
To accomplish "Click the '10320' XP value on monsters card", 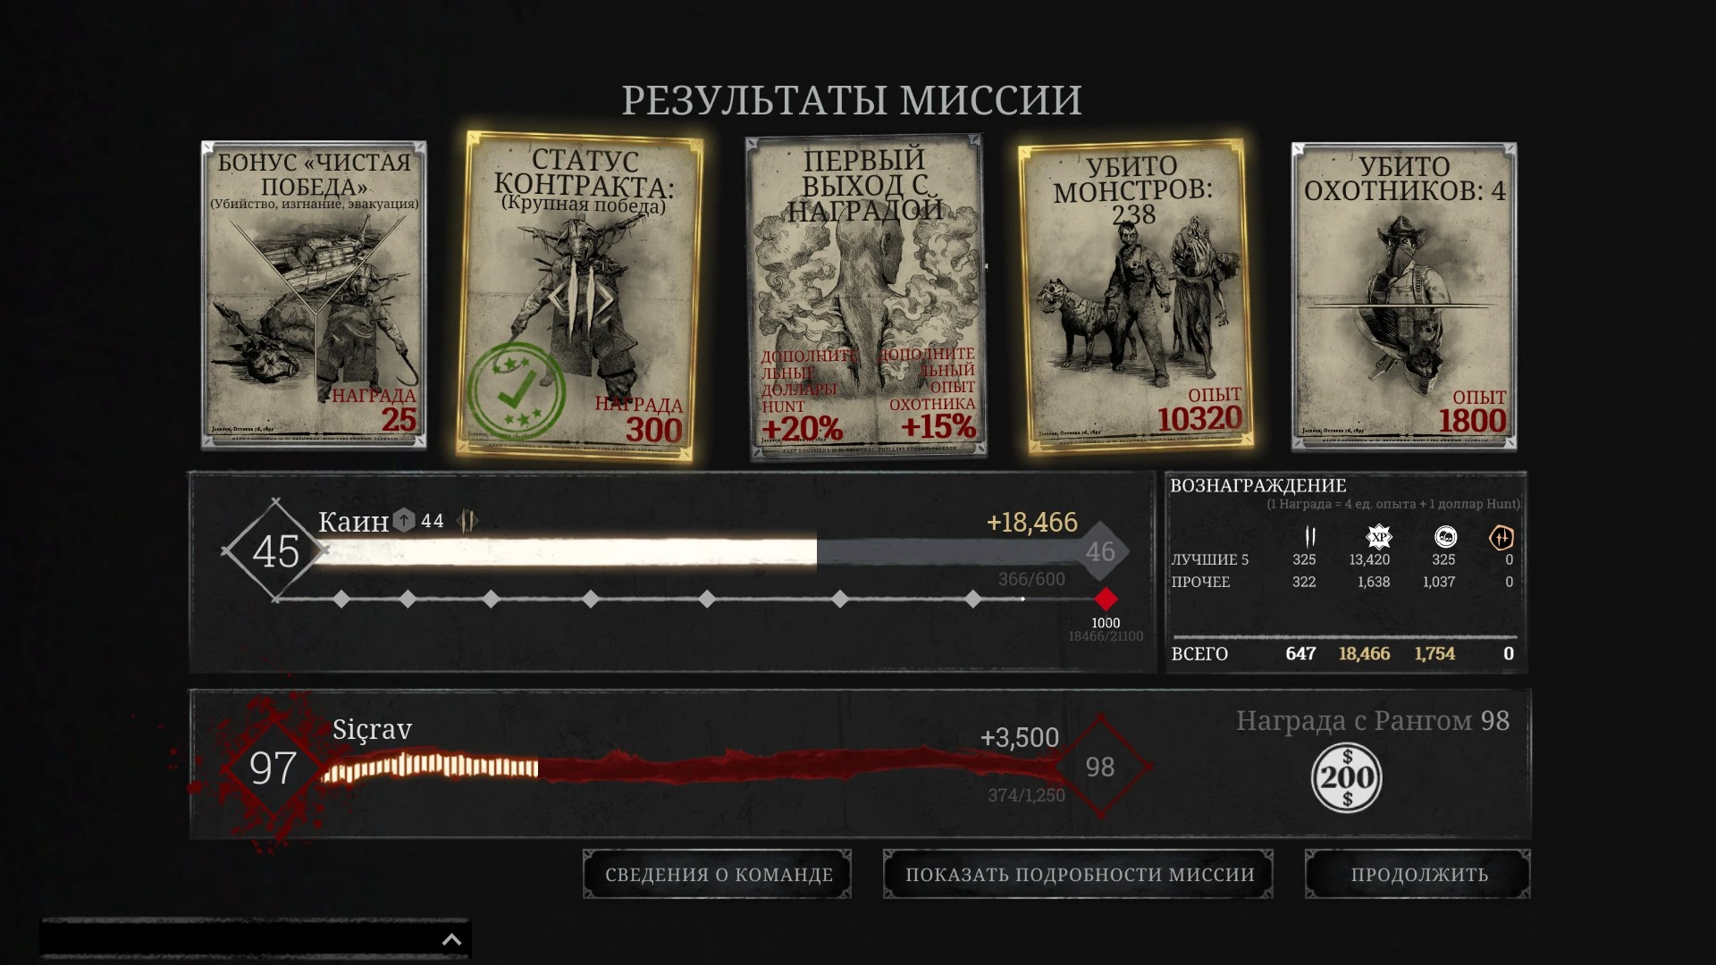I will coord(1199,418).
